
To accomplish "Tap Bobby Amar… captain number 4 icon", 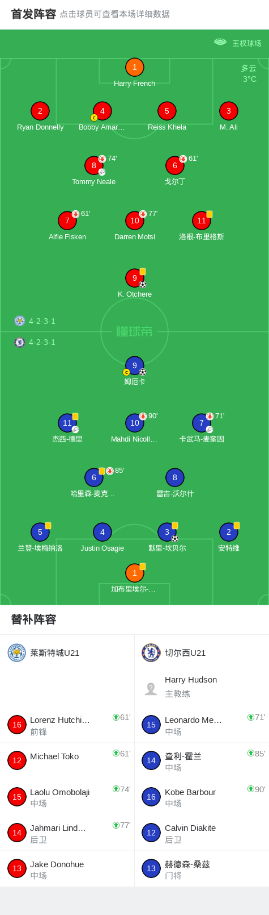I will pyautogui.click(x=102, y=111).
